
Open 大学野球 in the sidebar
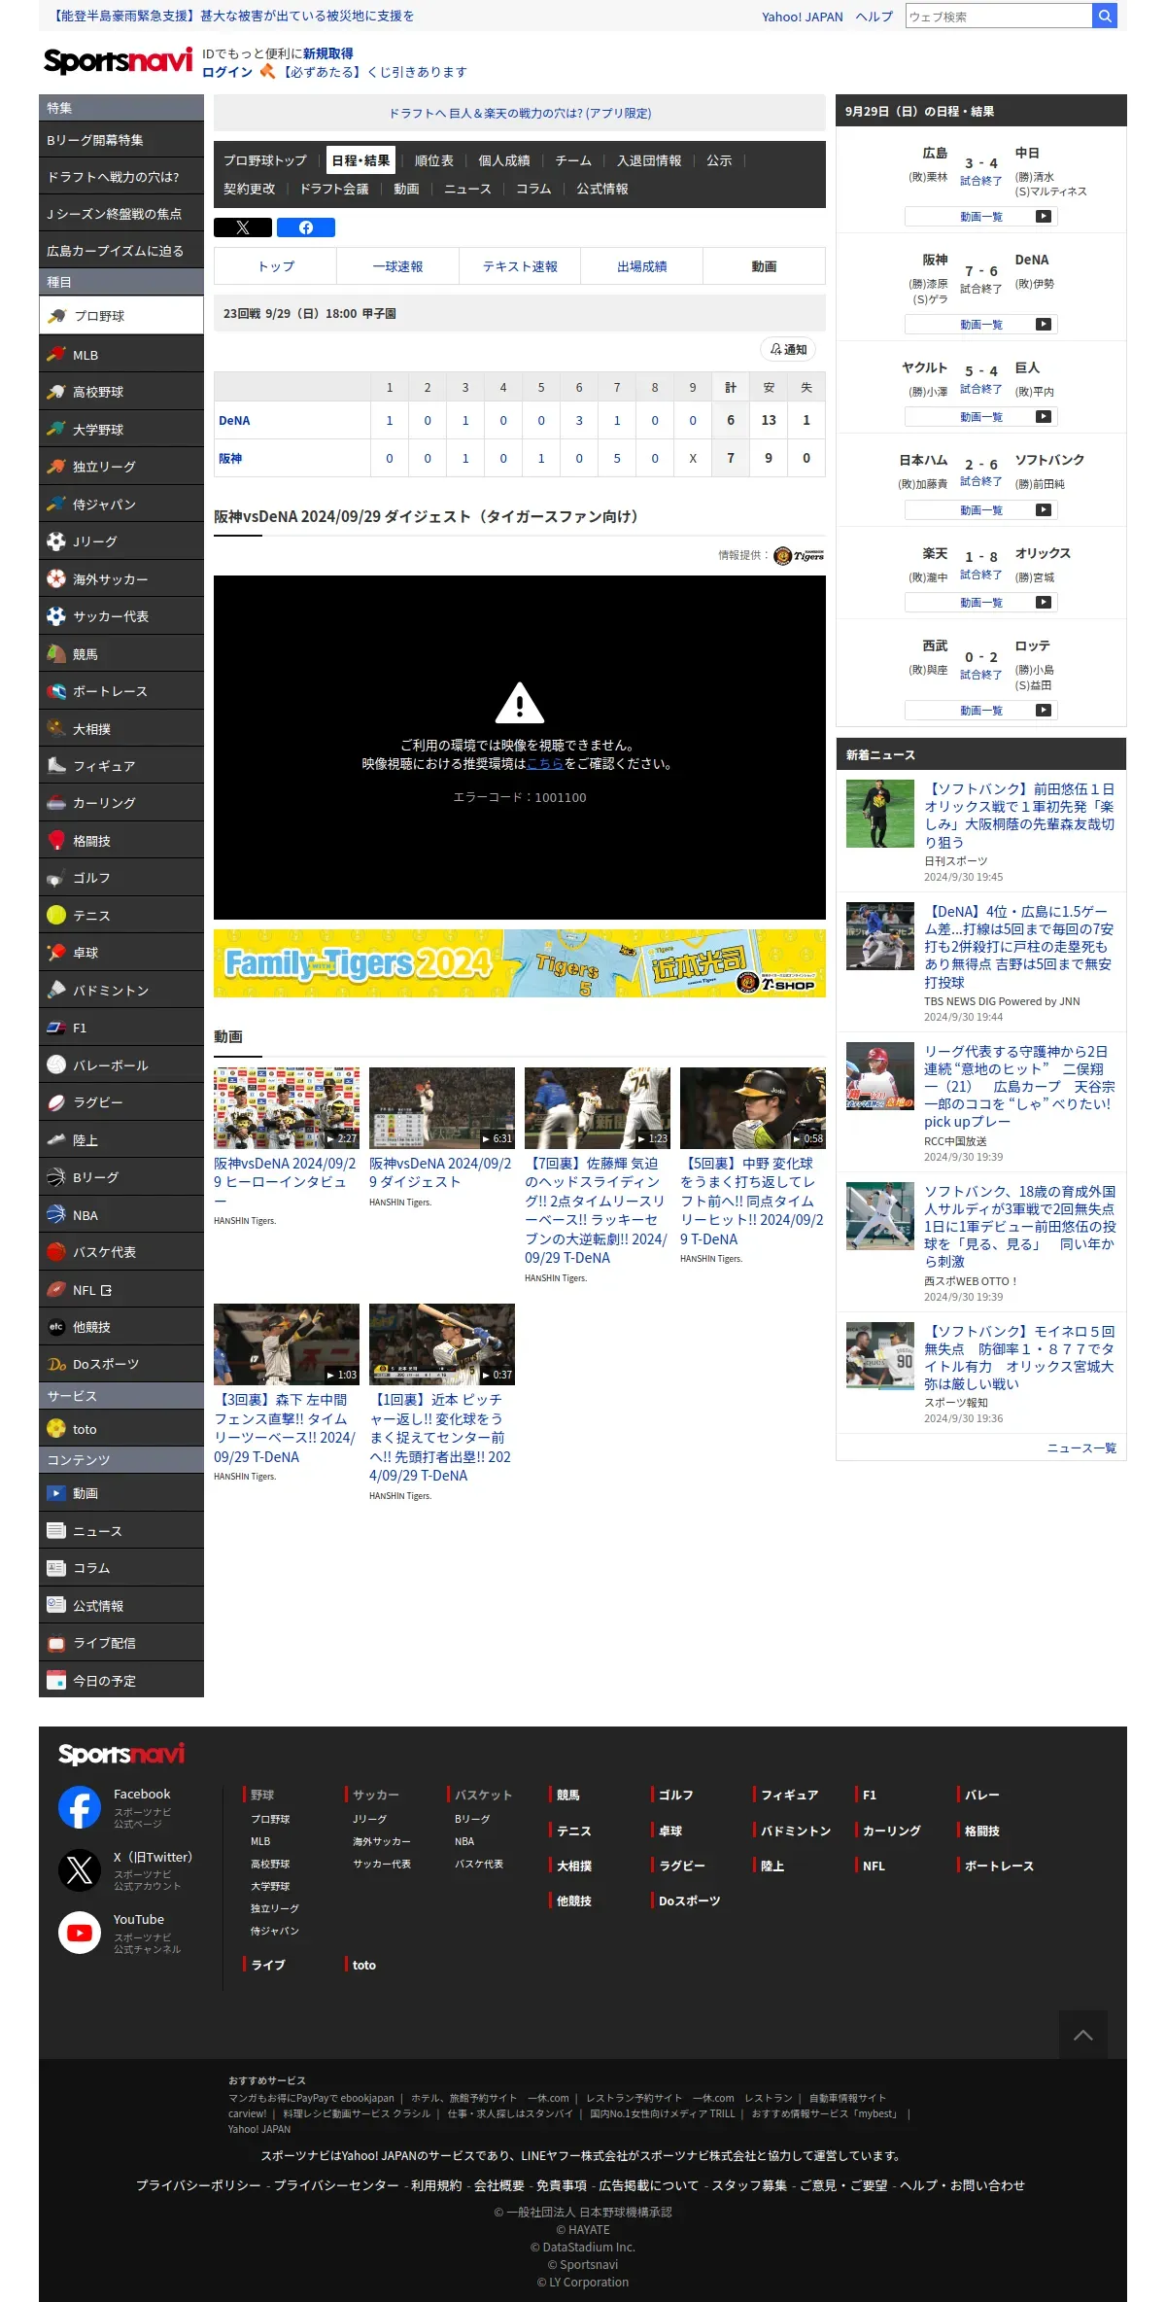121,430
